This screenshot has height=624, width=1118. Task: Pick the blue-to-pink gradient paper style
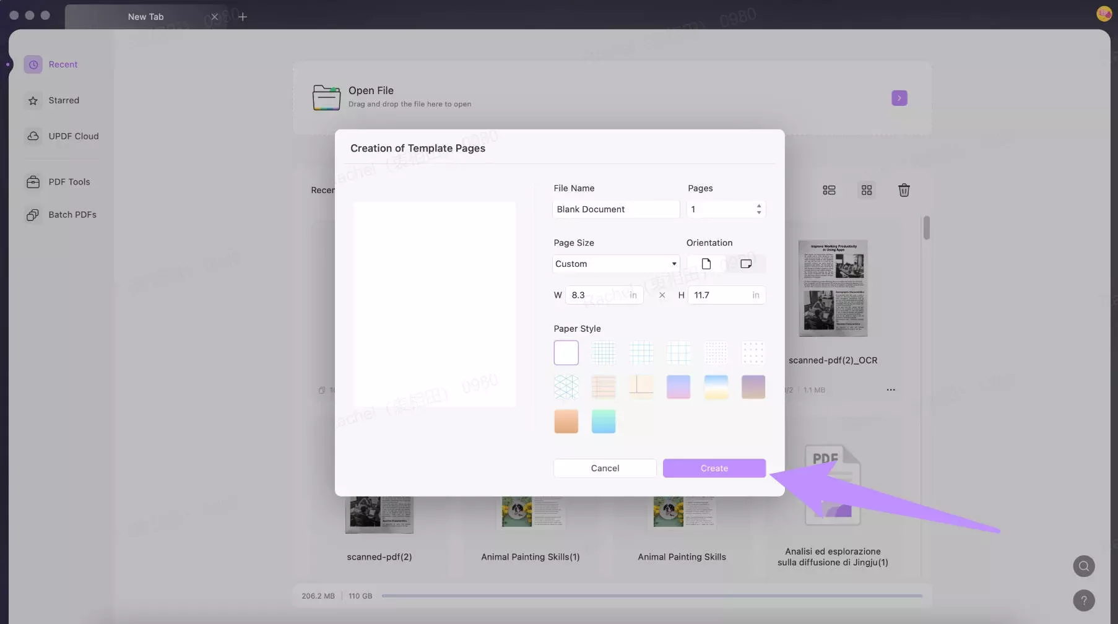(x=678, y=387)
